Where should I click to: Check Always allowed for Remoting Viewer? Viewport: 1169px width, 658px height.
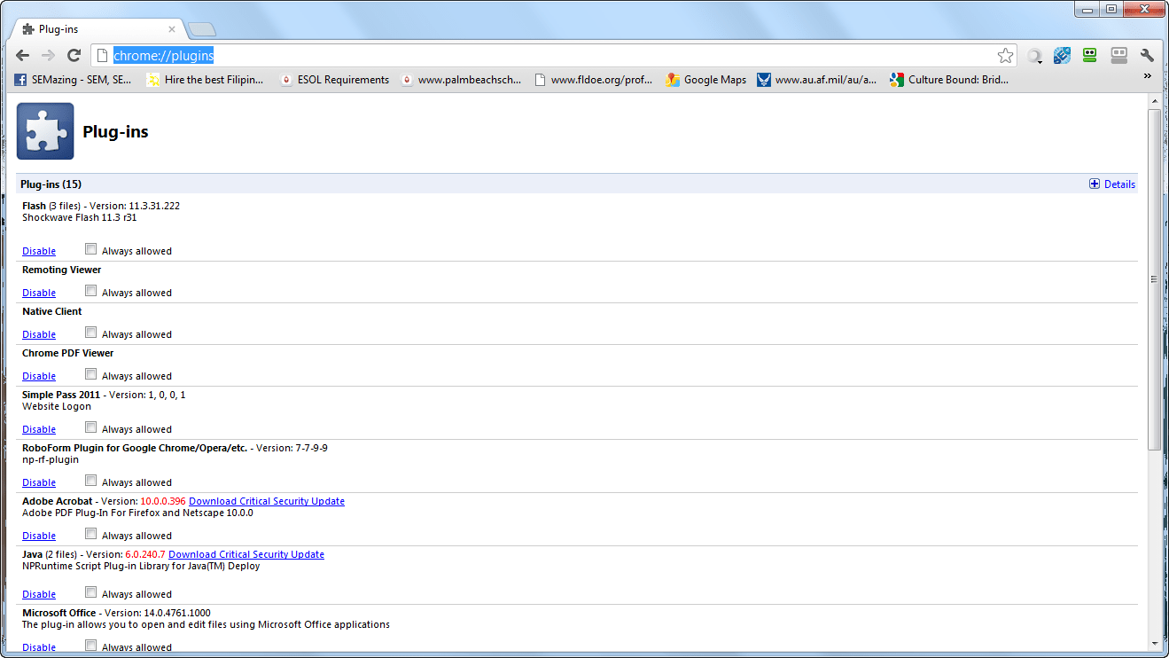91,291
